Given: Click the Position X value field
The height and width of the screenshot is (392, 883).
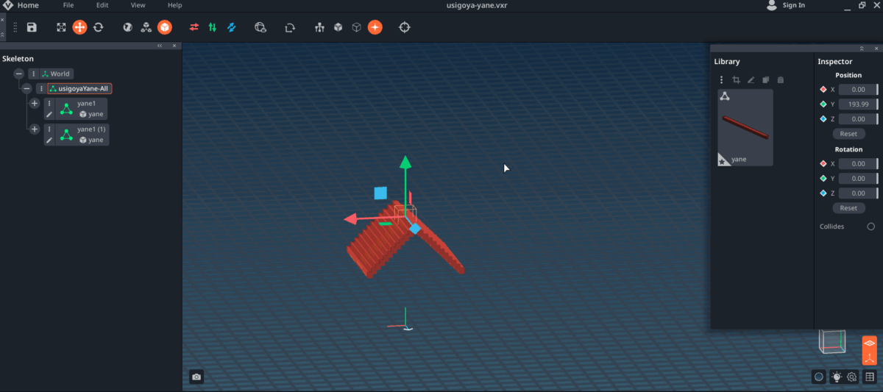Looking at the screenshot, I should (x=858, y=89).
